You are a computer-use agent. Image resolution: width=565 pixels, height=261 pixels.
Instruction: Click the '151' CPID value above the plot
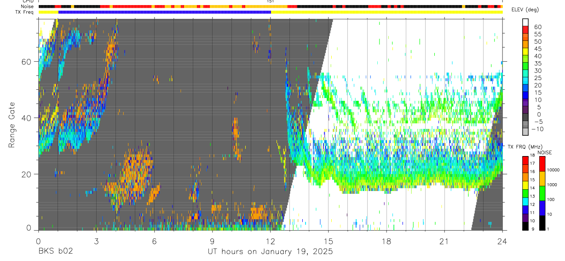(x=270, y=2)
